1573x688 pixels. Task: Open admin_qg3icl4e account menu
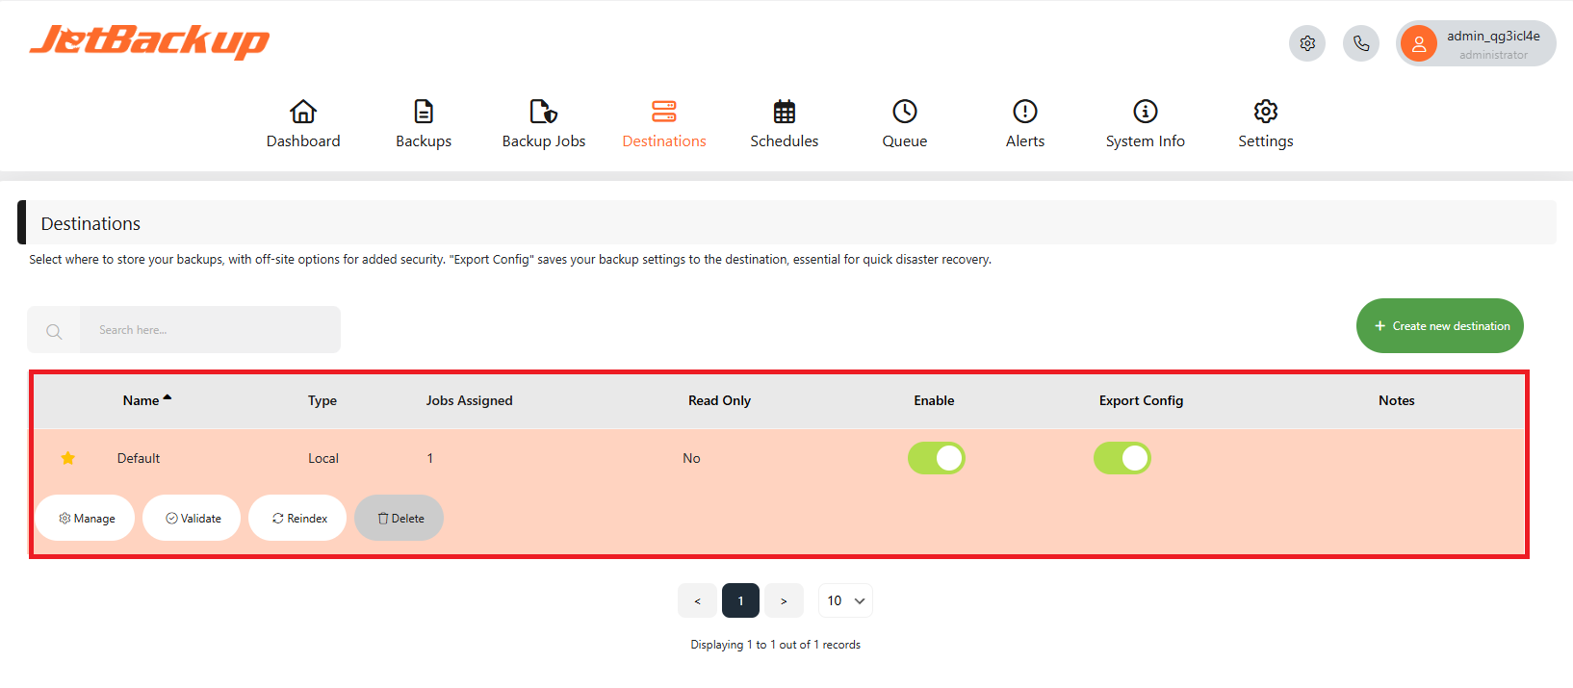pos(1476,43)
